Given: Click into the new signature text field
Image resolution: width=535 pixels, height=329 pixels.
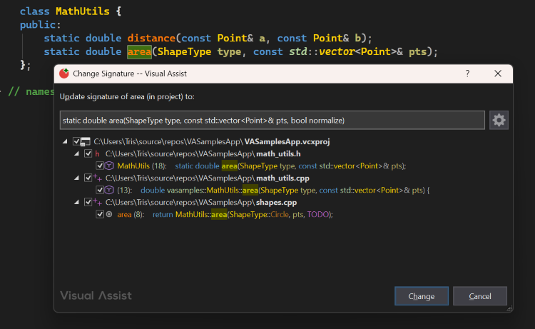Looking at the screenshot, I should point(272,120).
